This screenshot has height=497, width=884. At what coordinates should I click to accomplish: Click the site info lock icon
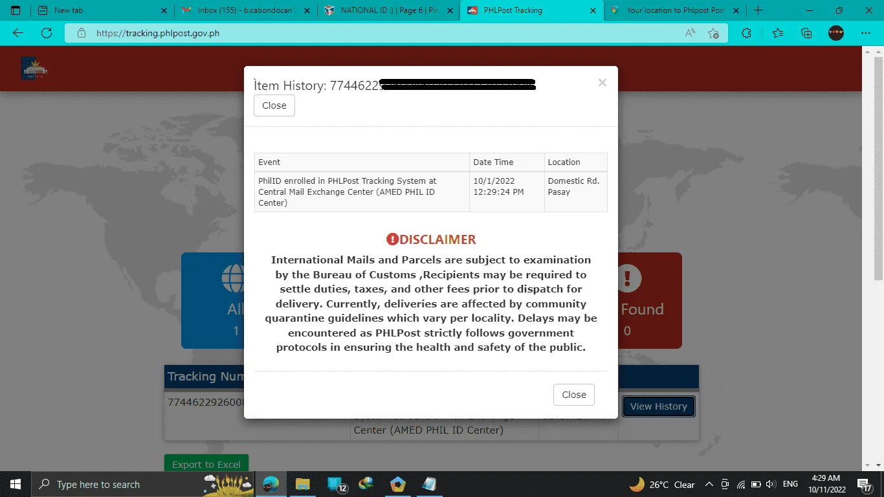coord(81,33)
